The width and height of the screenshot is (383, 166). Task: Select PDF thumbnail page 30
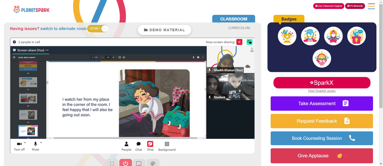click(28, 66)
